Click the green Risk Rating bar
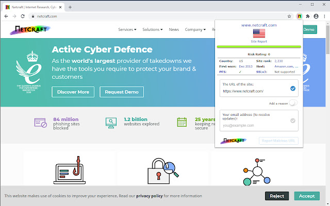The width and height of the screenshot is (330, 206). click(259, 46)
